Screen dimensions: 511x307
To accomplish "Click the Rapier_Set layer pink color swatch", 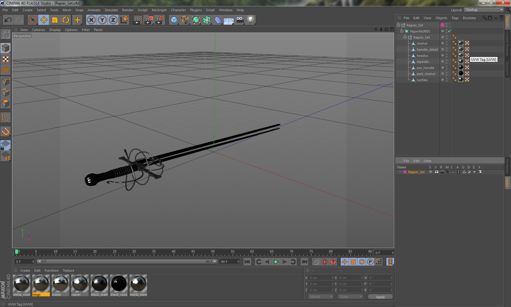I will (x=405, y=172).
